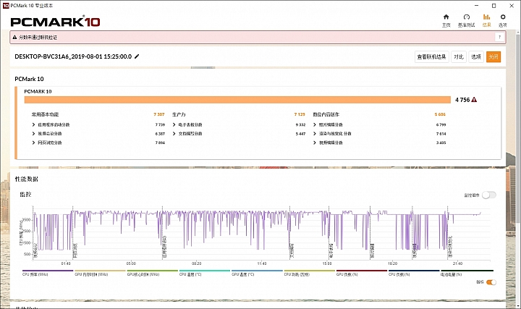Click the result name DESKTOP-BVC31A6_2019-08-01 15:25:00.0

click(x=73, y=56)
